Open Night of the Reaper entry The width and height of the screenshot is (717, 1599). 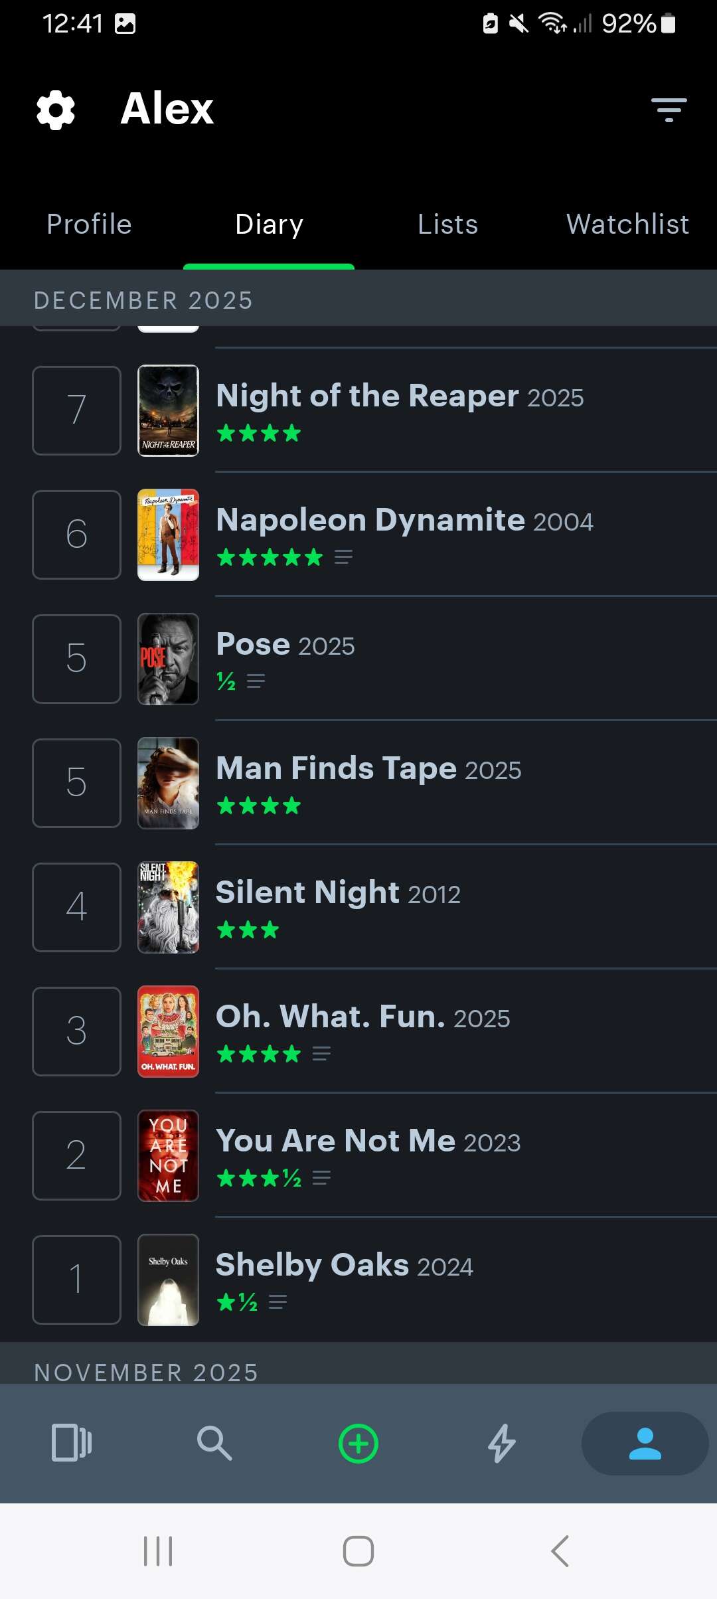(400, 396)
